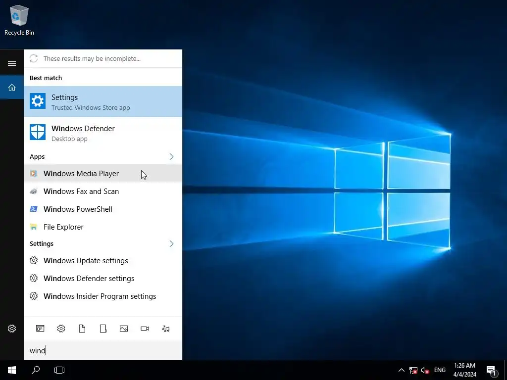Click the File Explorer folder icon
The width and height of the screenshot is (507, 380).
pyautogui.click(x=33, y=227)
